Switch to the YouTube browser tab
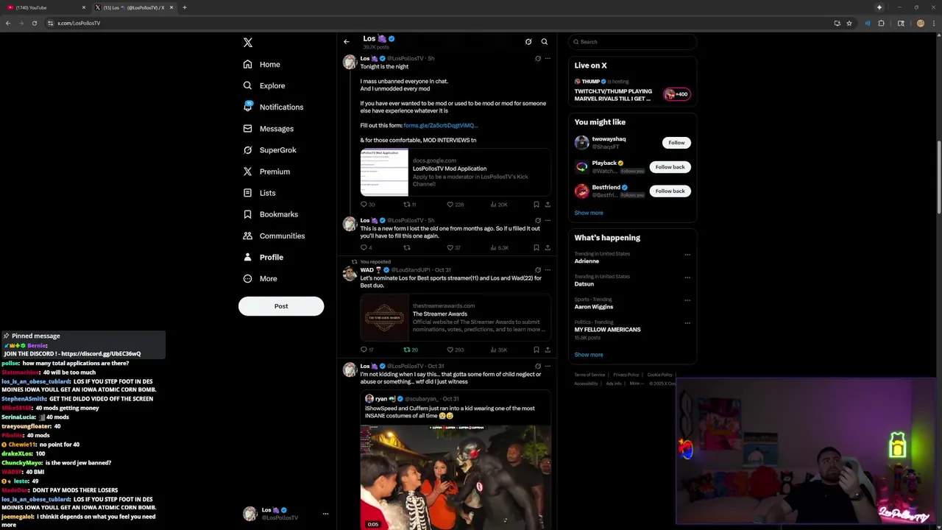The height and width of the screenshot is (530, 942). point(44,7)
